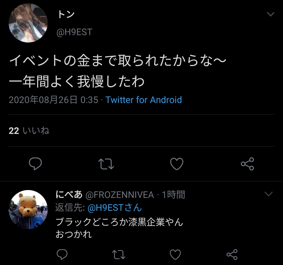This screenshot has height=265, width=283.
Task: Like the main tweet with the heart icon
Action: click(177, 164)
